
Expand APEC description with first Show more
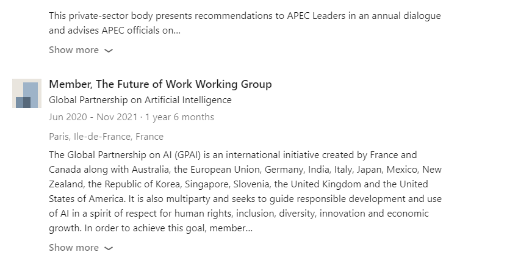coord(81,50)
